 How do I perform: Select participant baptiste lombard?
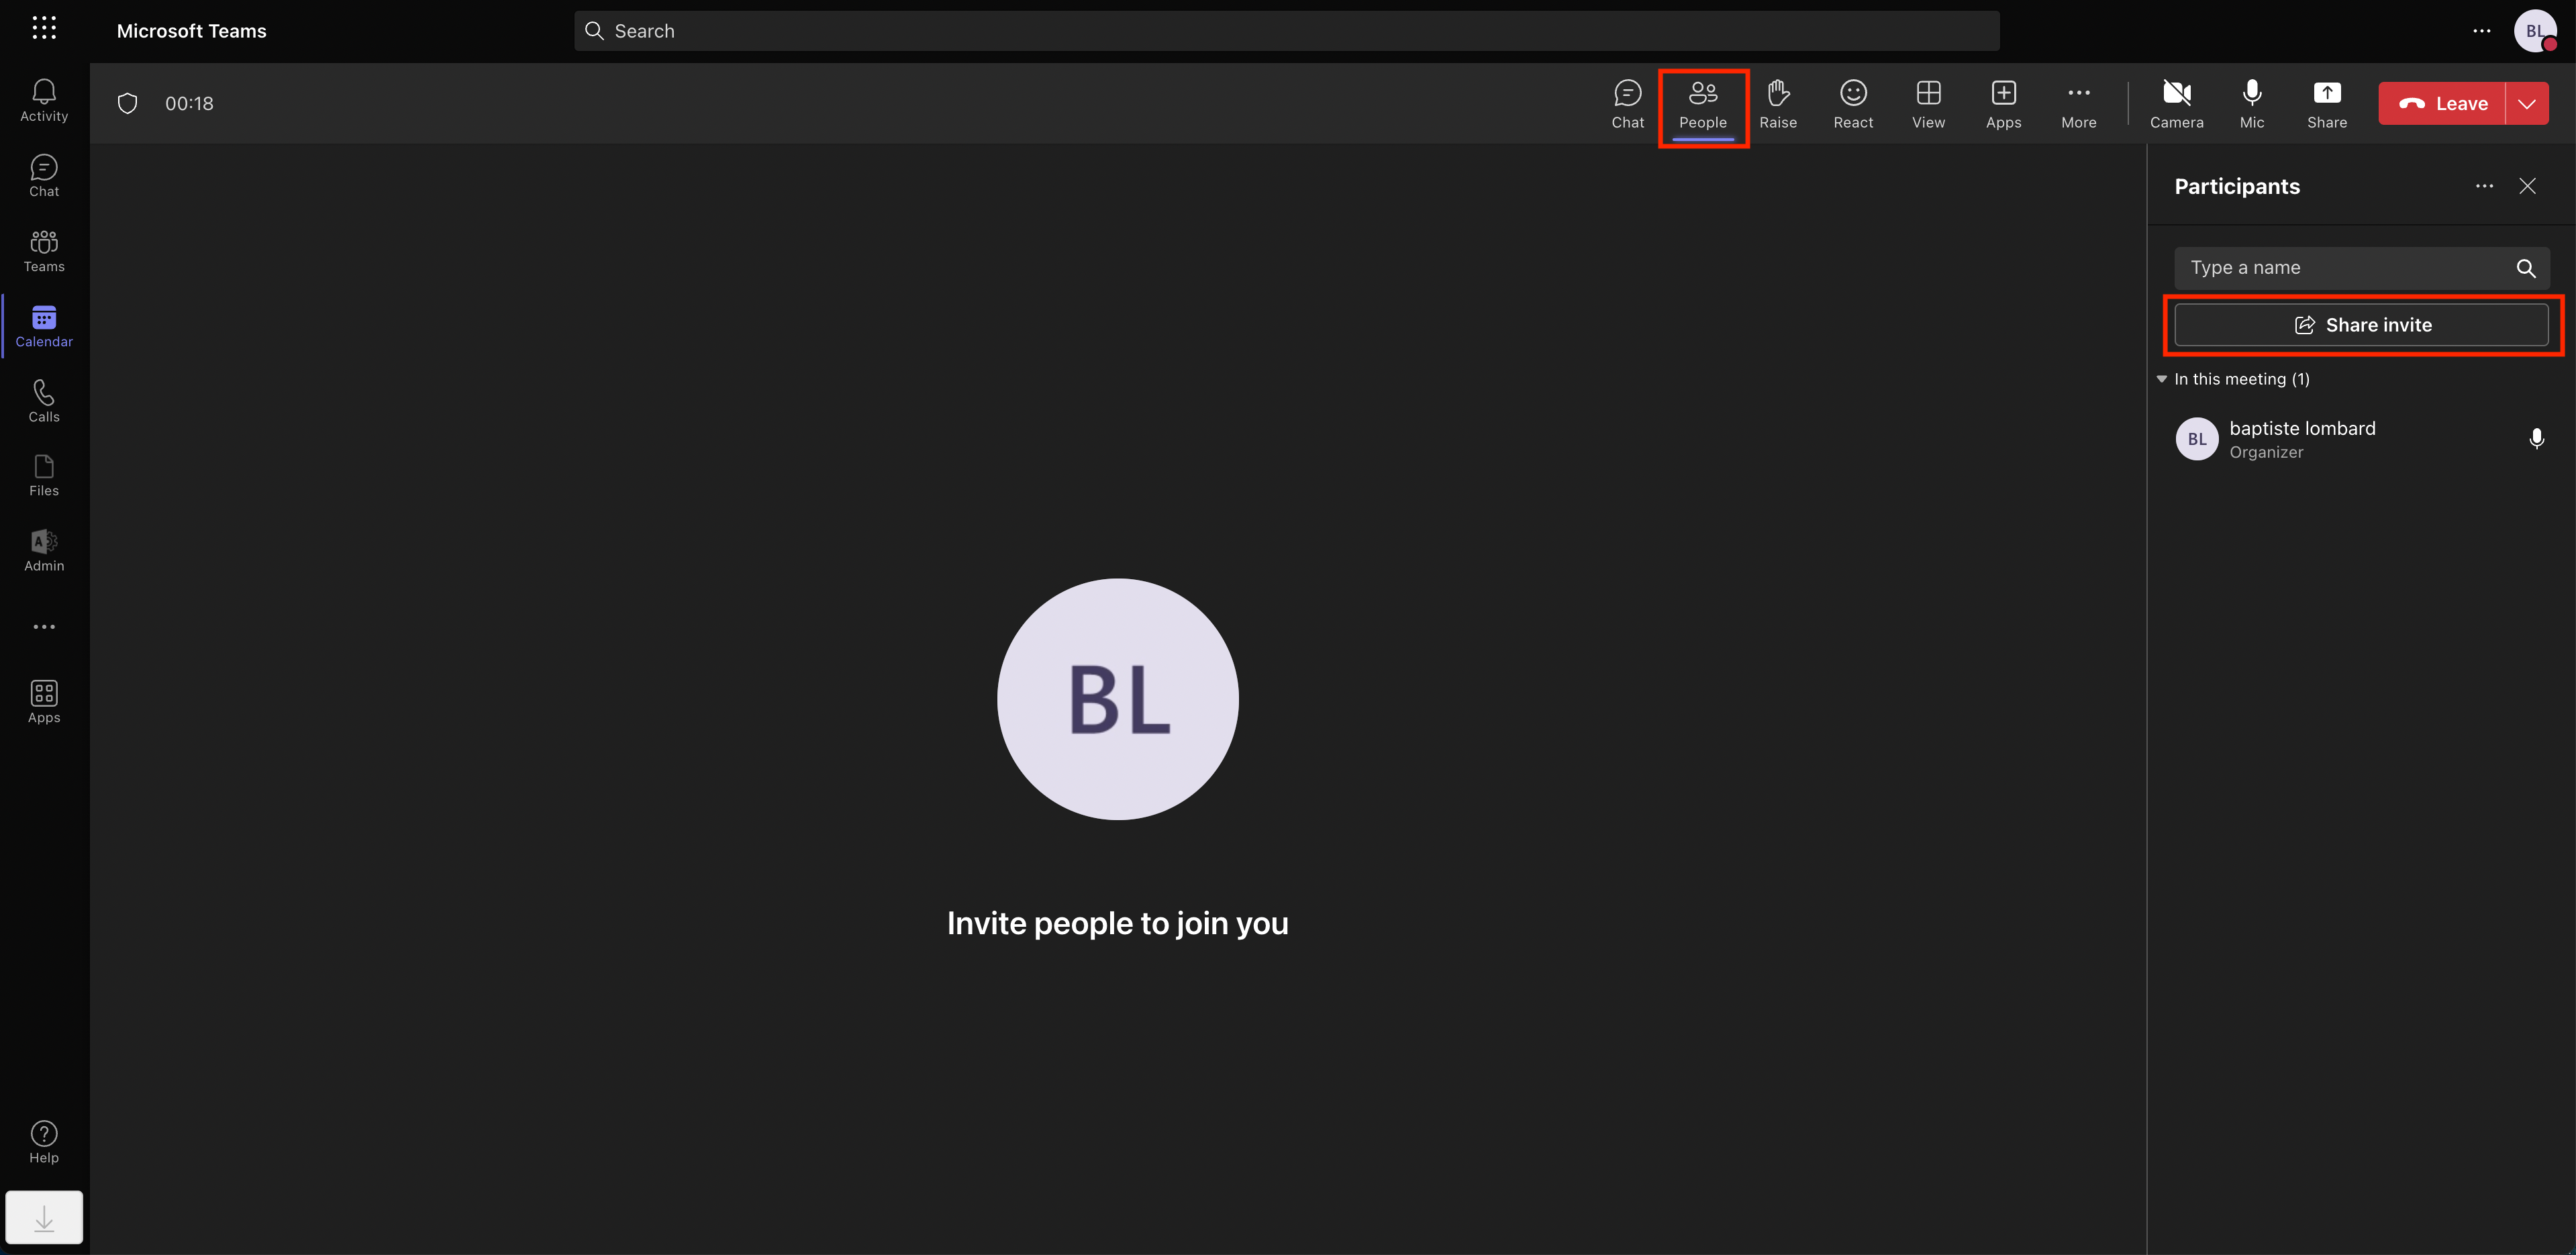pyautogui.click(x=2361, y=439)
